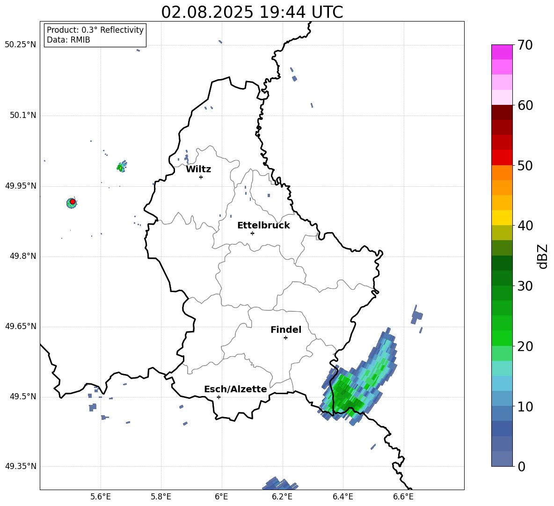Image resolution: width=554 pixels, height=506 pixels.
Task: Click the small green echo west of Wiltz
Action: pos(122,166)
